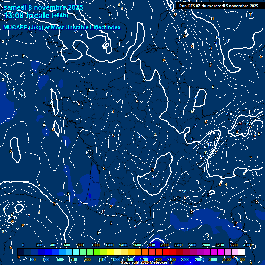Click the date text 'samedi 8 novembre 2025'
The image size is (265, 265).
click(x=43, y=7)
